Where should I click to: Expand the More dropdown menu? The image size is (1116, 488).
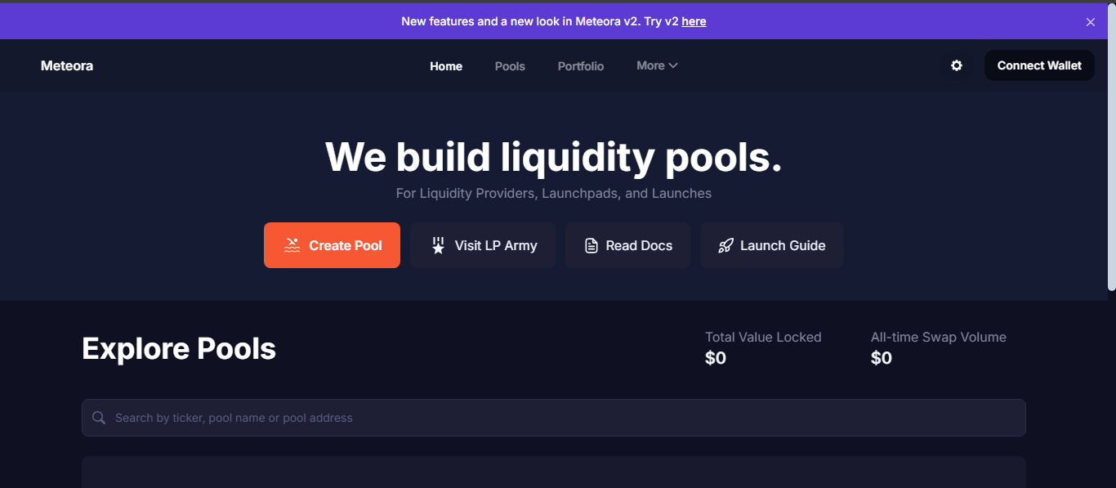click(x=651, y=65)
